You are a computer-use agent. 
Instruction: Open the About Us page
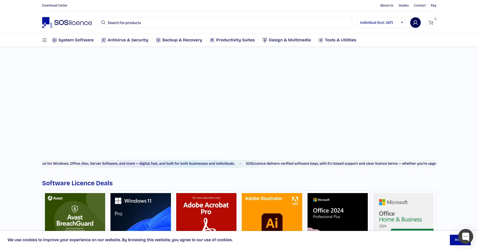[387, 6]
